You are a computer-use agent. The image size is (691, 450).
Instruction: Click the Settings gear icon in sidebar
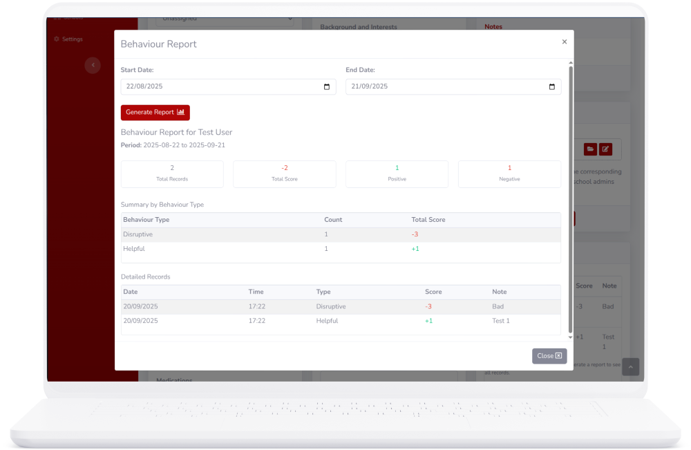(x=57, y=39)
